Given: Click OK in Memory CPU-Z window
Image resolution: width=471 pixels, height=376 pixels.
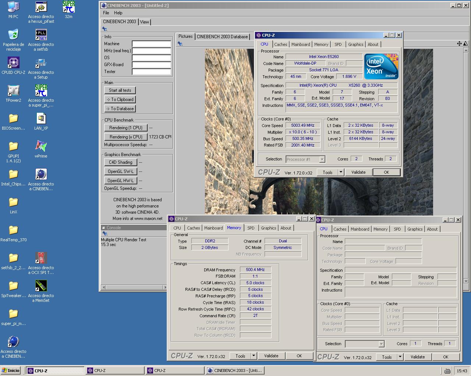Looking at the screenshot, I should click(299, 356).
